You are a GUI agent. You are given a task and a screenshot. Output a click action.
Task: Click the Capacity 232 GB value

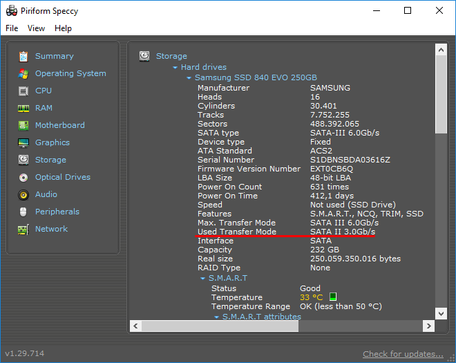(325, 250)
